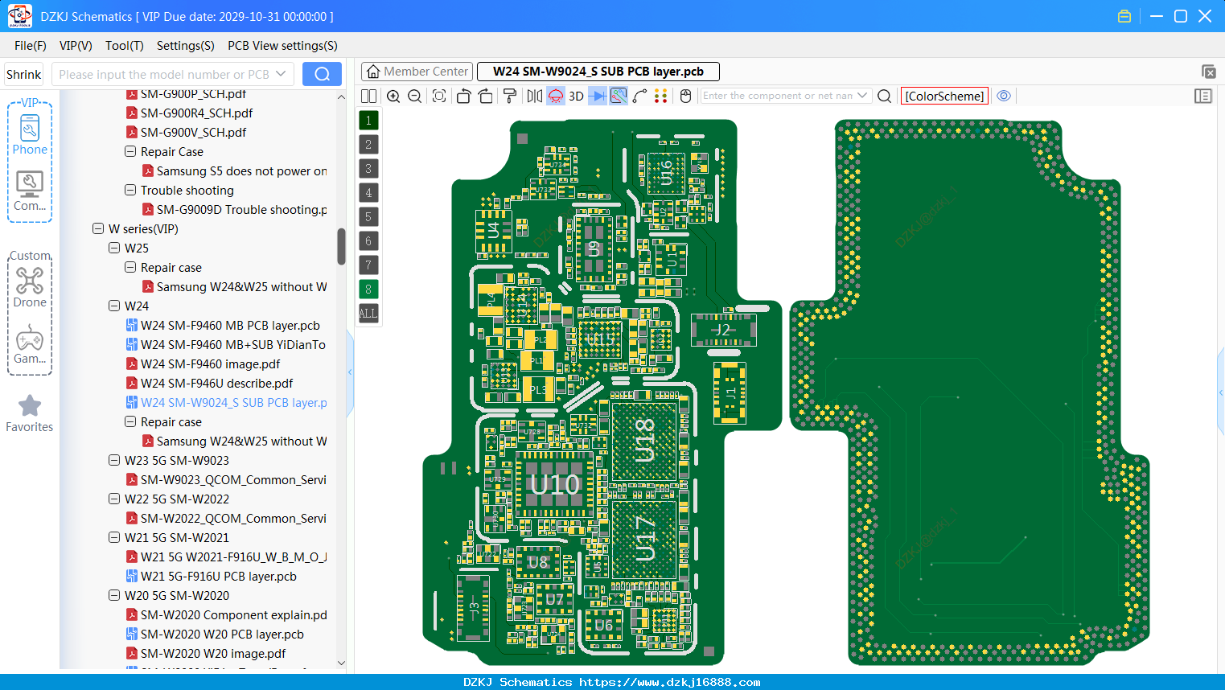Viewport: 1225px width, 690px height.
Task: Select PCB layer 8
Action: pyautogui.click(x=368, y=290)
